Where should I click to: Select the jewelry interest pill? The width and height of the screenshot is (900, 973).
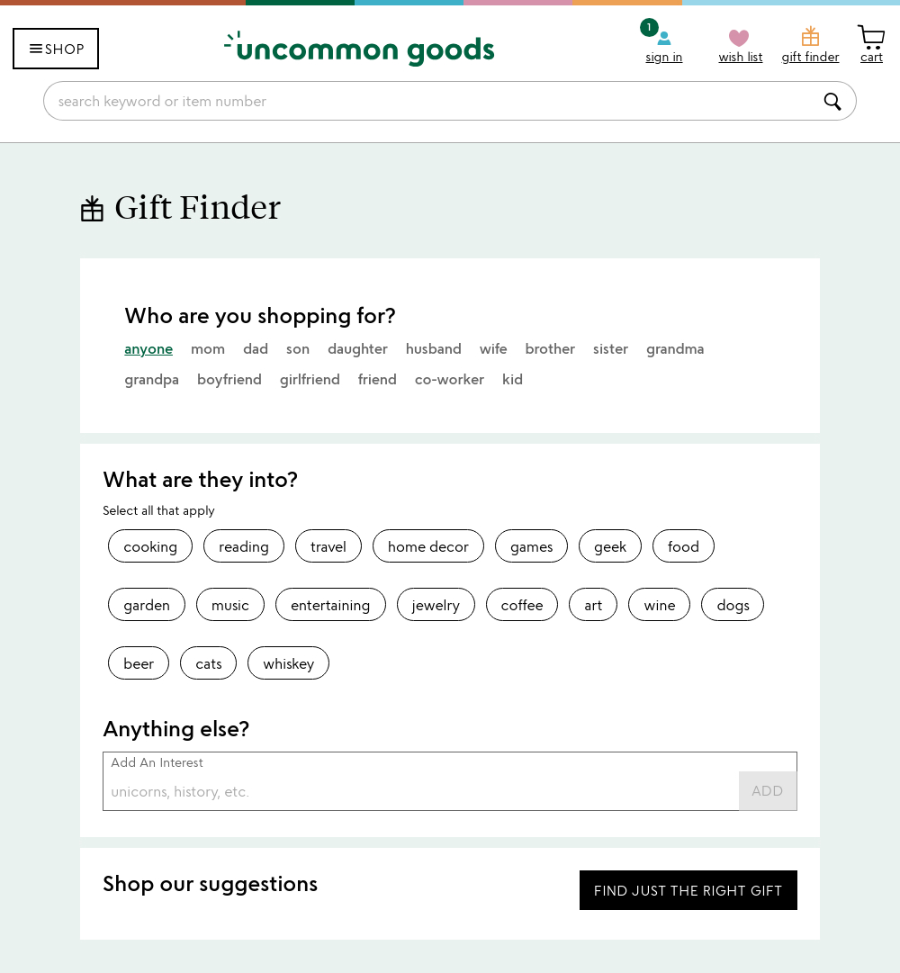tap(436, 604)
